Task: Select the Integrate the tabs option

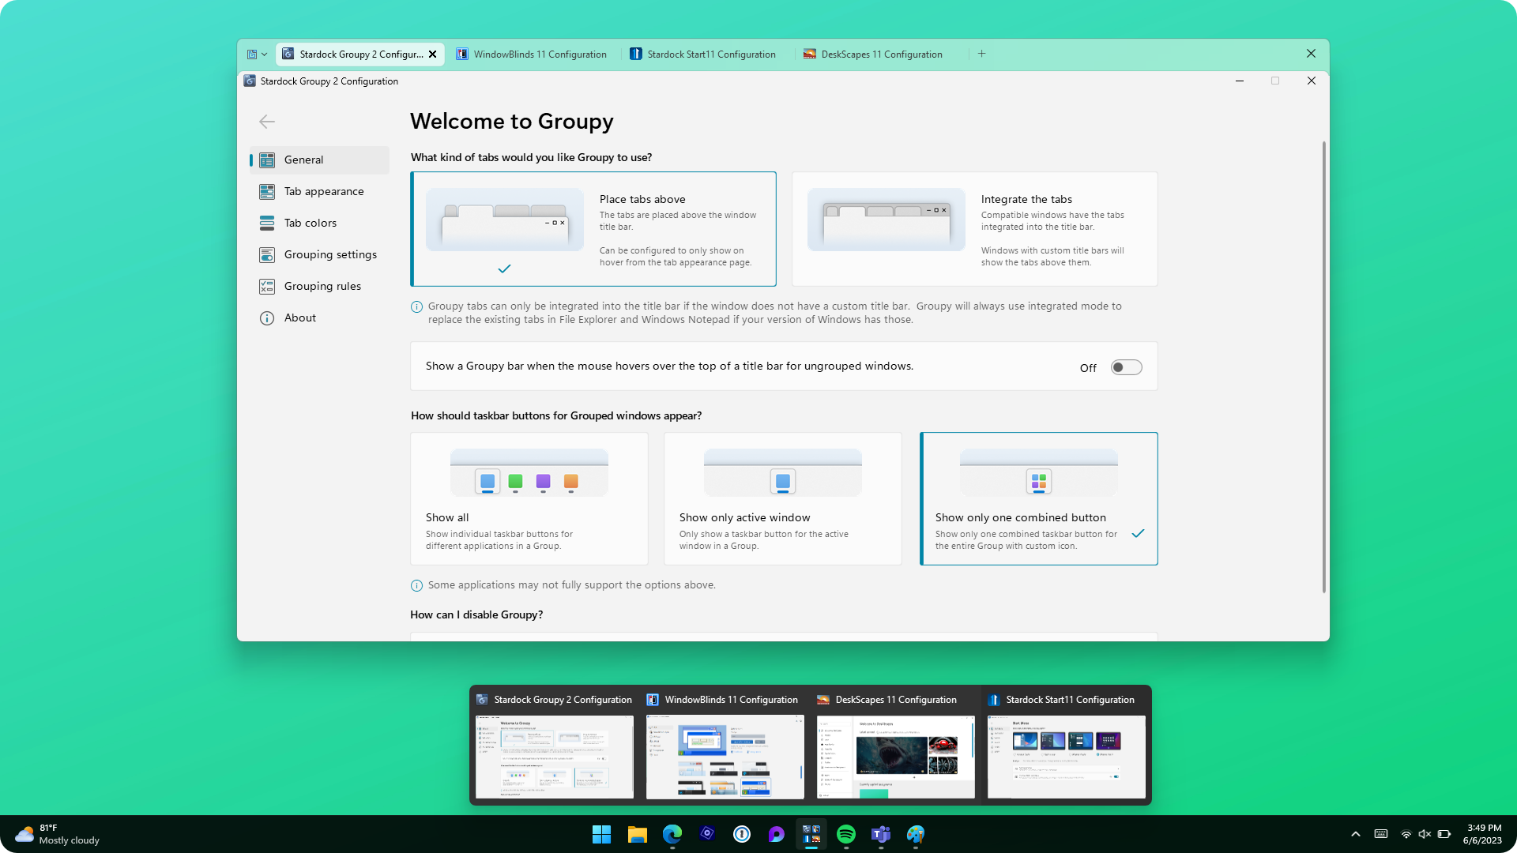Action: 974,229
